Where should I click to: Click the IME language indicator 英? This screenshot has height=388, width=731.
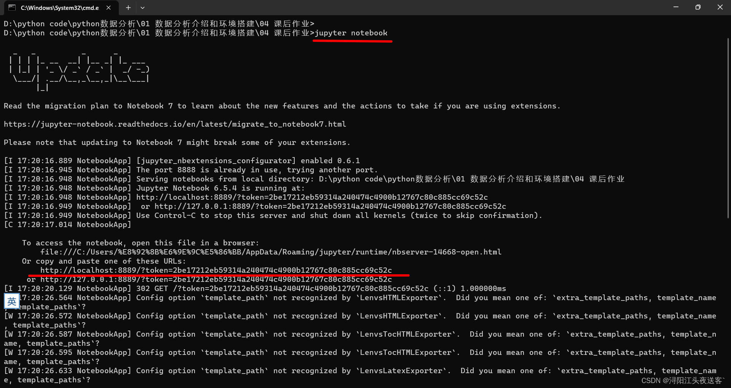[x=11, y=301]
